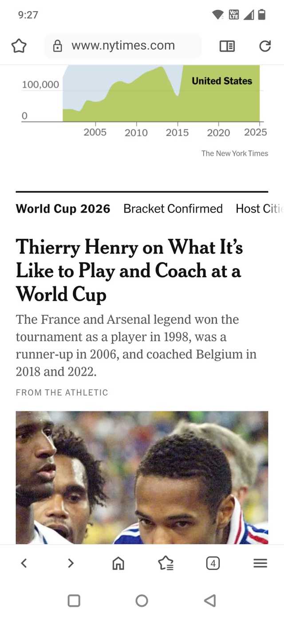This screenshot has width=284, height=617.
Task: Open the Thierry Henry World Cup headline
Action: pyautogui.click(x=129, y=270)
